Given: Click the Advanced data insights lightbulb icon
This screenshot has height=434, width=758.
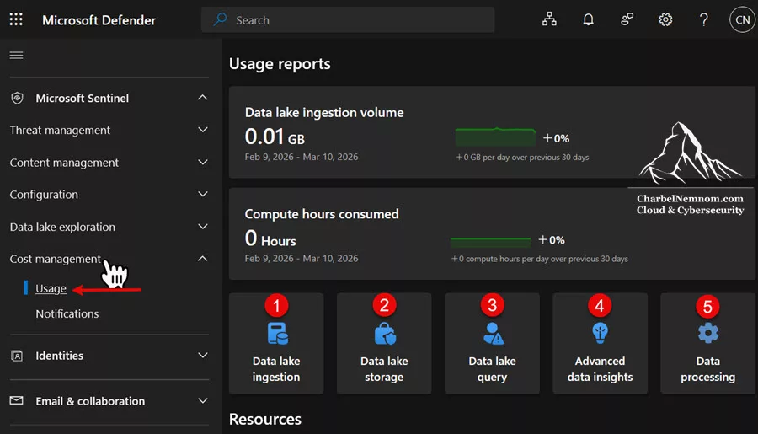Looking at the screenshot, I should [600, 333].
